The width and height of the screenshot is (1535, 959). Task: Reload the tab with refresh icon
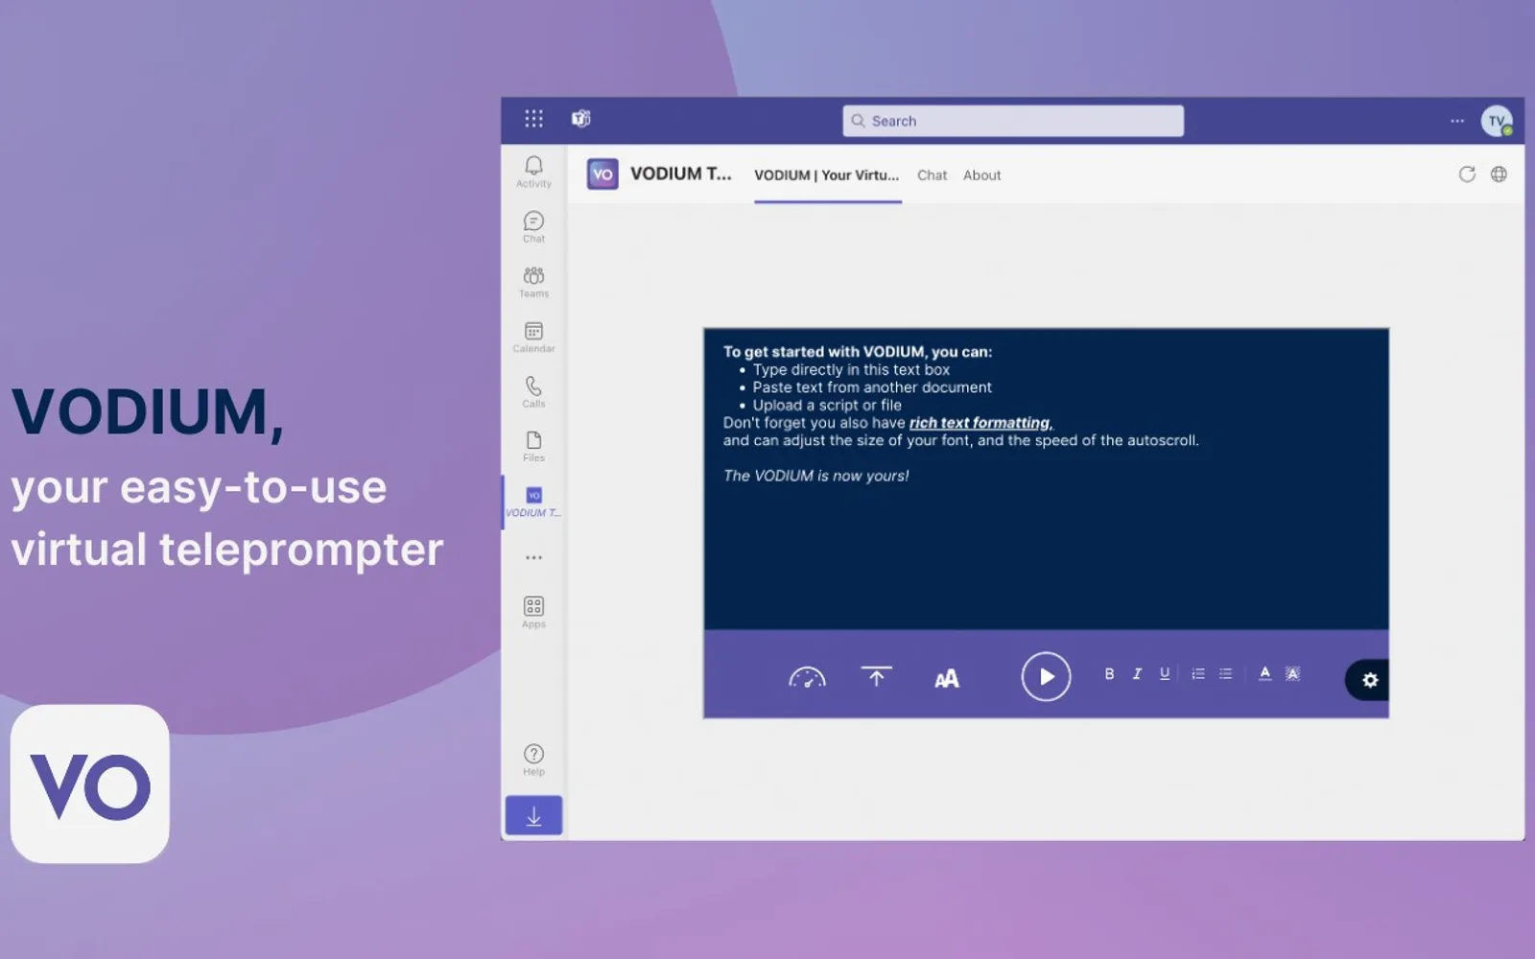(1467, 175)
